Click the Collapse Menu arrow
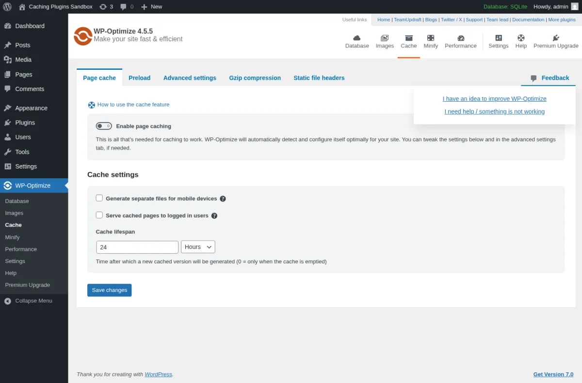 7,301
